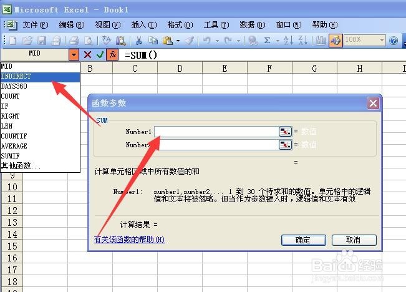Click the Save icon in toolbar
Viewport: 406px width, 292px height.
tap(41, 41)
